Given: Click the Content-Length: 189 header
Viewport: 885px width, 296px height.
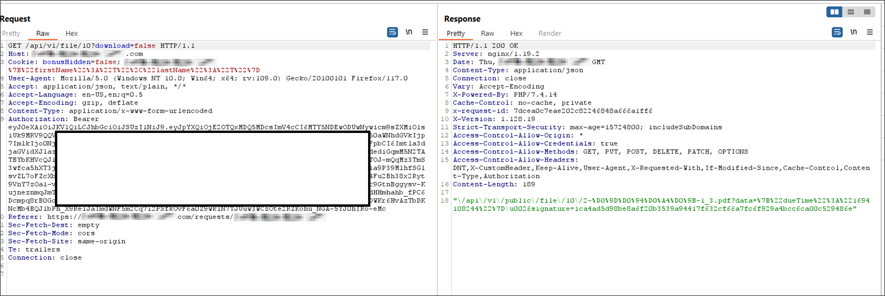Looking at the screenshot, I should pos(494,184).
